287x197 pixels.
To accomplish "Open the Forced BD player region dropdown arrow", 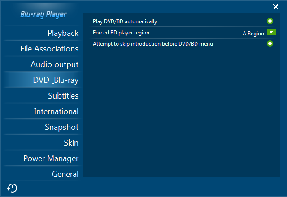I will click(x=271, y=33).
